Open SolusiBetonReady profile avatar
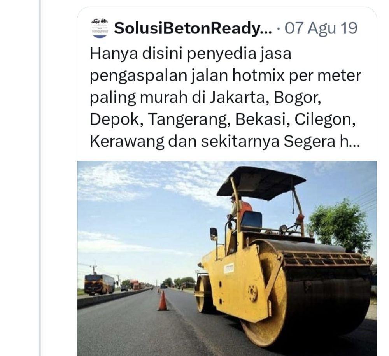The width and height of the screenshot is (389, 356). (100, 28)
